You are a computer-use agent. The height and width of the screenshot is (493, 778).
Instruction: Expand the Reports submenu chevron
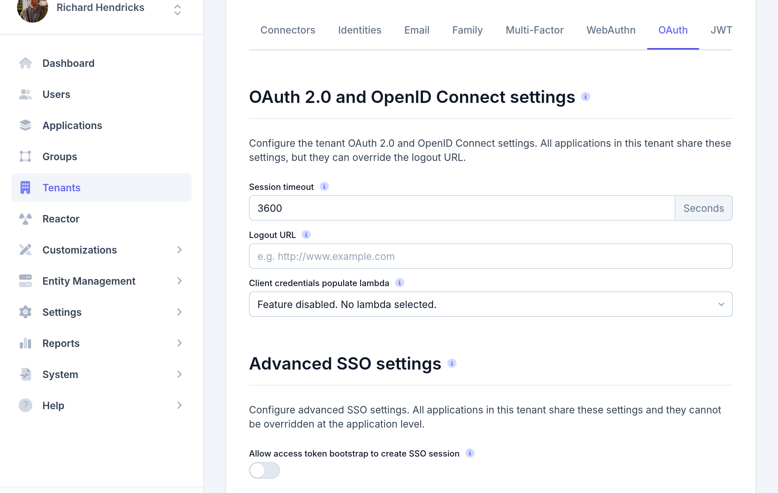180,343
